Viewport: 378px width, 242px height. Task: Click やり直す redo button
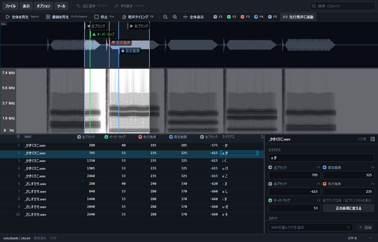click(129, 6)
